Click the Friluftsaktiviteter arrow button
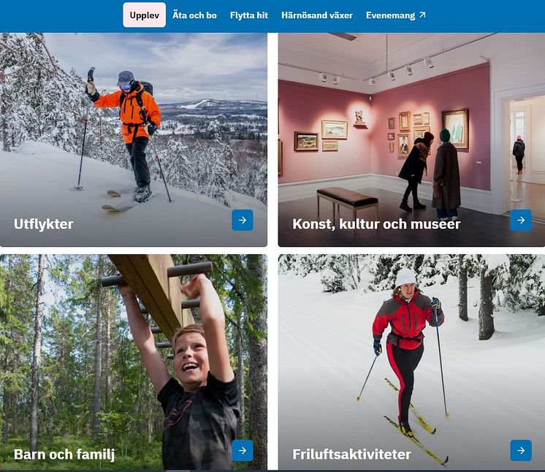 pyautogui.click(x=521, y=451)
